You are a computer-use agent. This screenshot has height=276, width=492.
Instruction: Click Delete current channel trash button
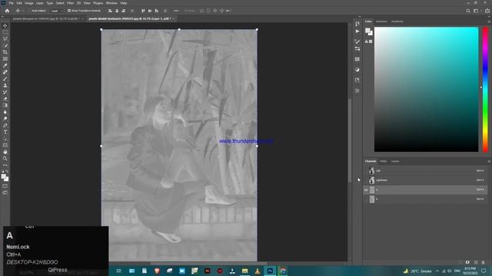(x=484, y=262)
